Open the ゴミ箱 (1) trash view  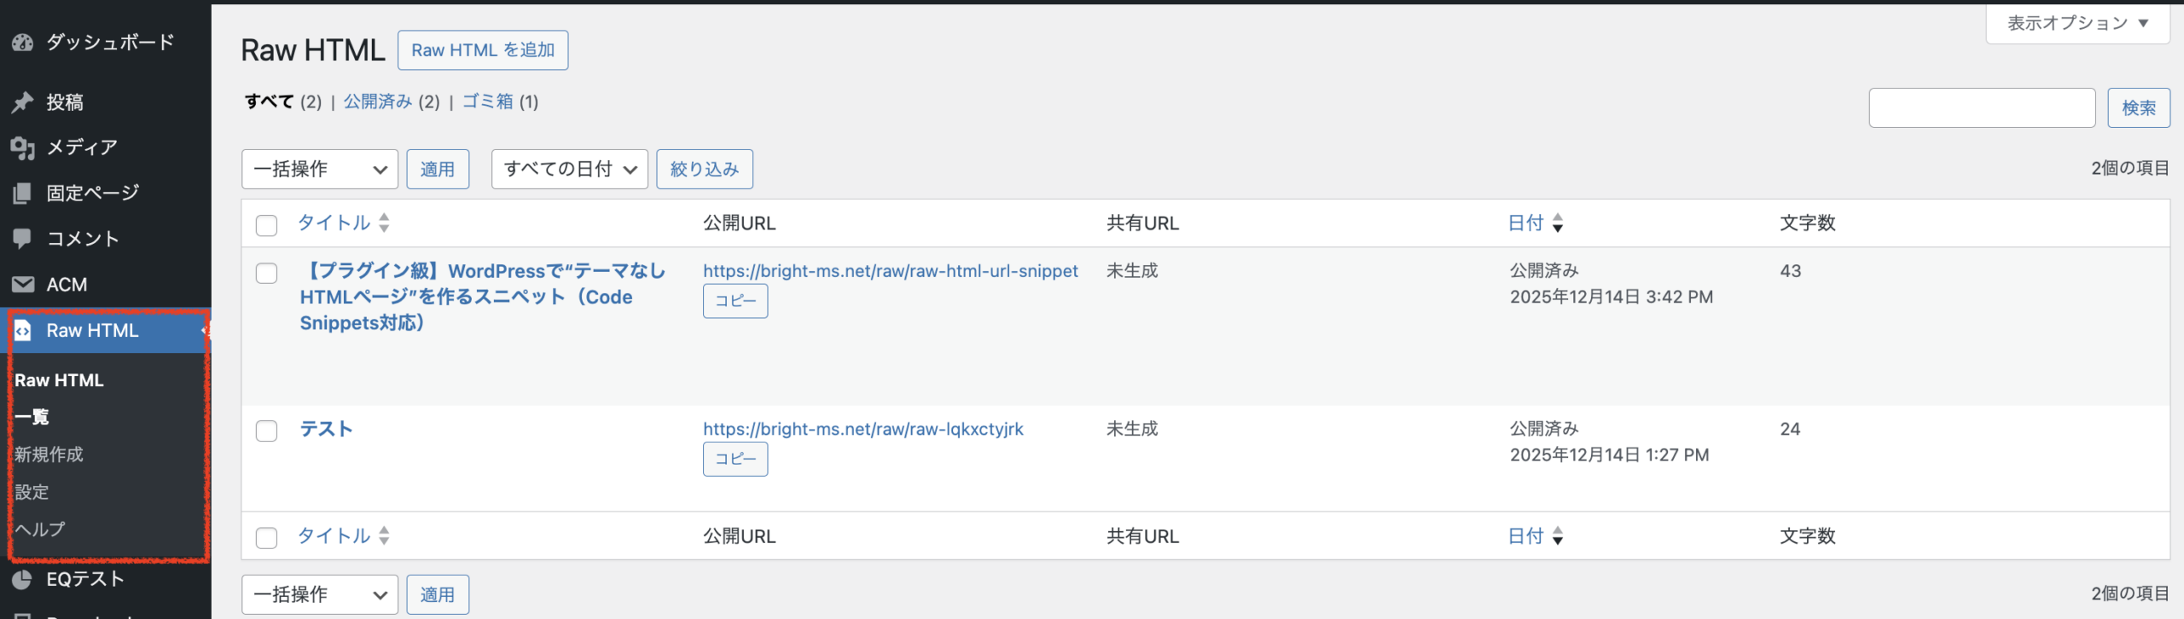[500, 101]
